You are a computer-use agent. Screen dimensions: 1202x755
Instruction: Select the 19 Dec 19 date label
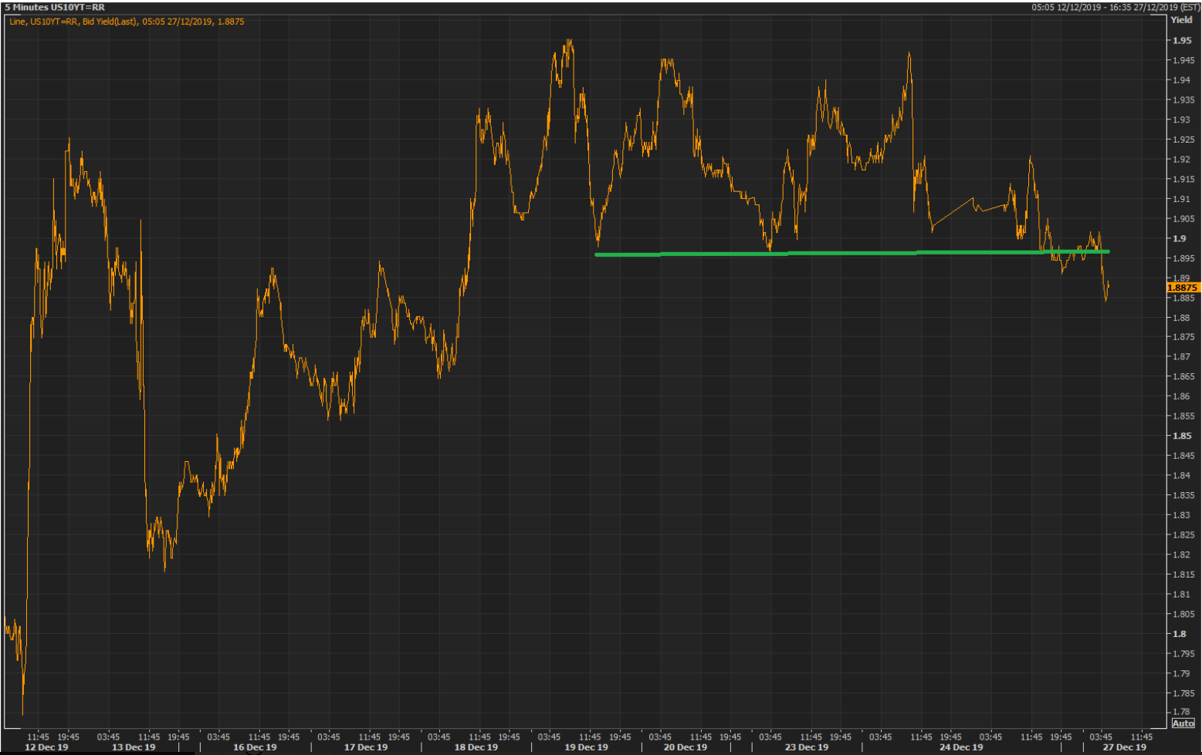tap(586, 747)
